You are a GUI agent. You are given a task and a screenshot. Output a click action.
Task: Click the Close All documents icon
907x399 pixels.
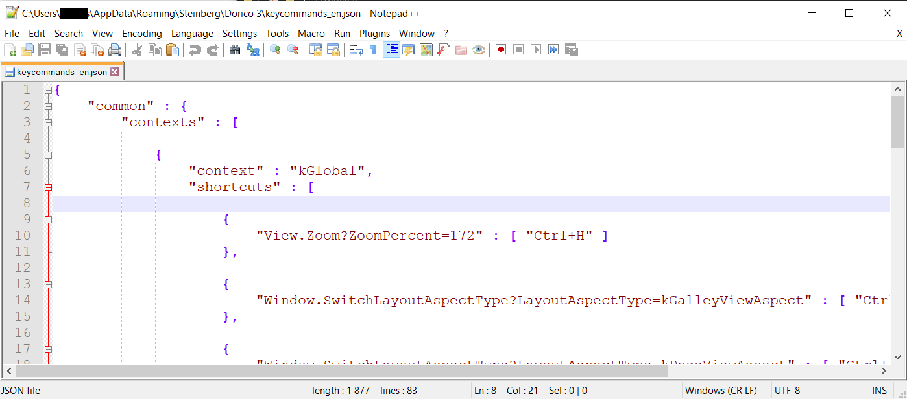pos(97,50)
